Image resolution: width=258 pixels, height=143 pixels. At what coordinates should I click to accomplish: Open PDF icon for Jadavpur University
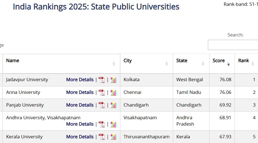click(102, 80)
